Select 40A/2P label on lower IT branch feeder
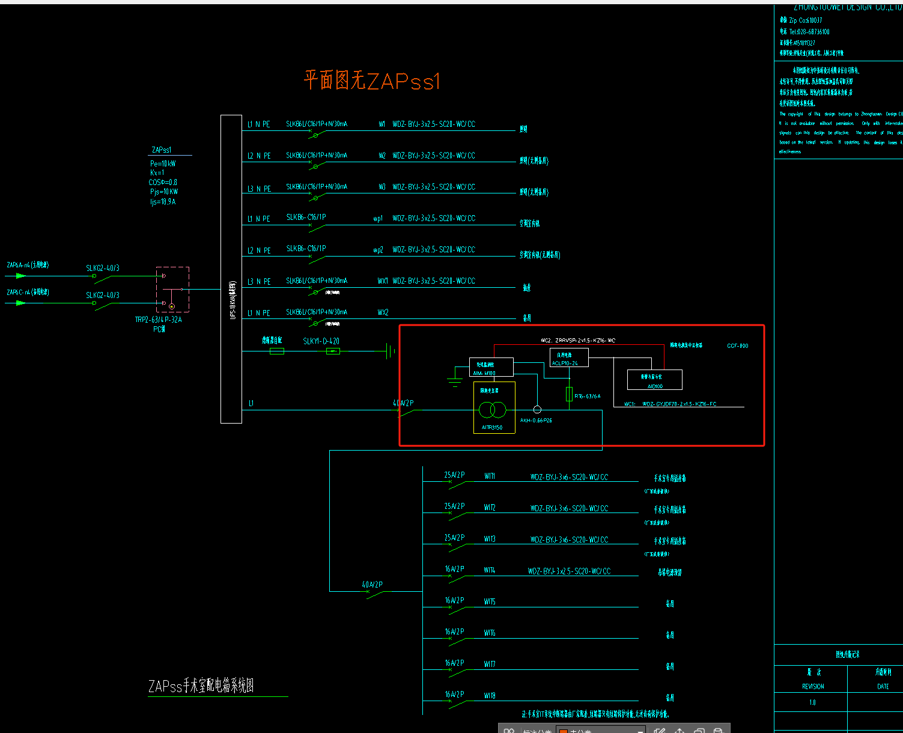903x733 pixels. point(372,585)
